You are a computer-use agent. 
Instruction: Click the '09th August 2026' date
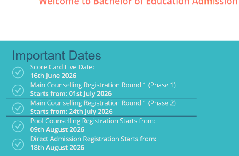coord(57,129)
